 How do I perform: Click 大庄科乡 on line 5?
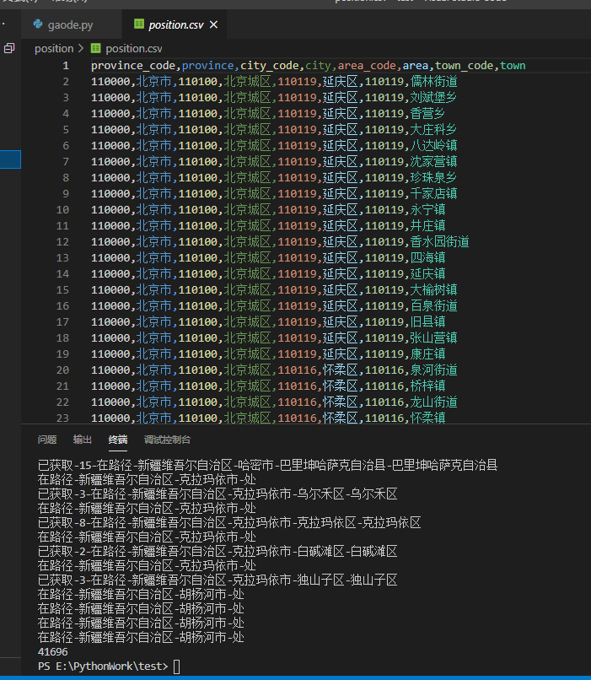(433, 130)
